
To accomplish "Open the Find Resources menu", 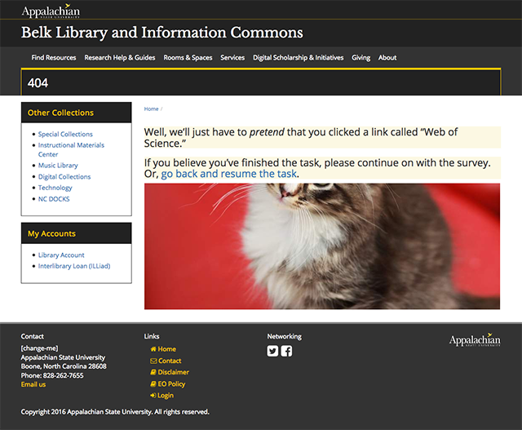I will (x=54, y=58).
